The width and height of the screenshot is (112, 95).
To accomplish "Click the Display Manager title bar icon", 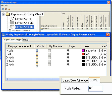I will [2, 2].
